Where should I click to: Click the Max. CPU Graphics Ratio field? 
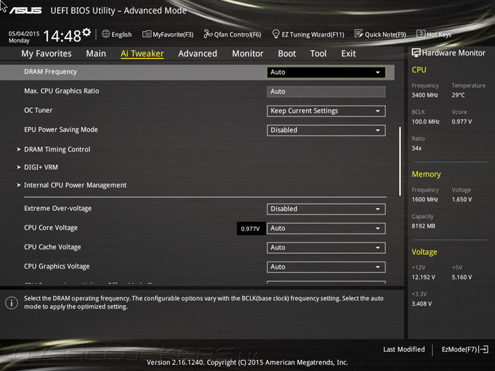[x=326, y=91]
